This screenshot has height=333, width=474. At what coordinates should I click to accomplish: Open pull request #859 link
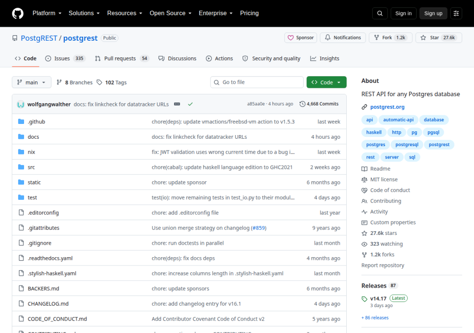click(x=258, y=228)
